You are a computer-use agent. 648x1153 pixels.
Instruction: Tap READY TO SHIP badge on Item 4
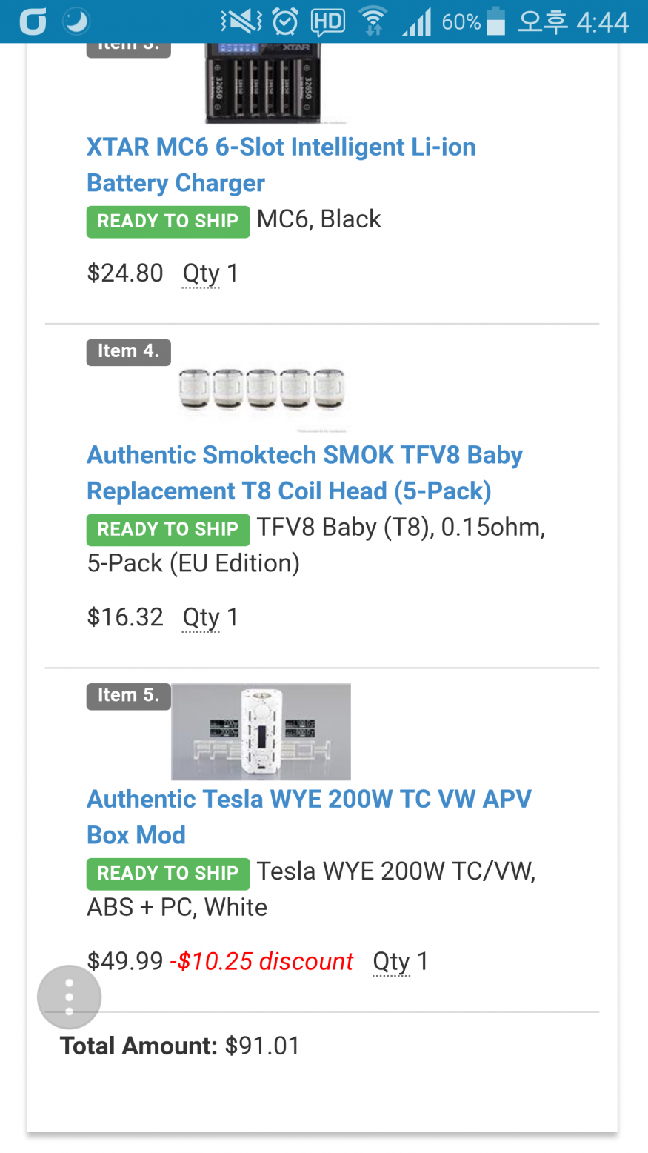click(168, 529)
